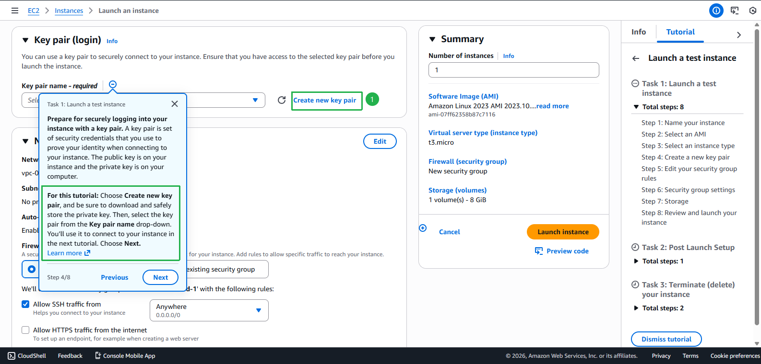Click the Launch instance button
The width and height of the screenshot is (761, 364).
[563, 232]
